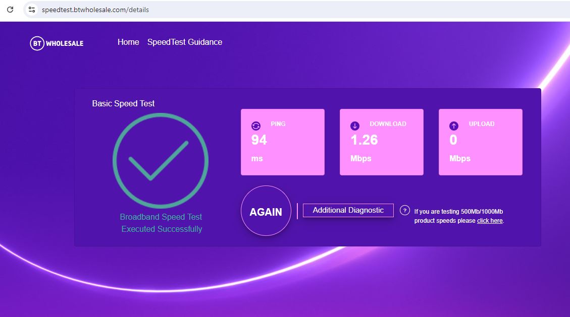Click the 'Mbps' unit in the download card
The height and width of the screenshot is (317, 570).
[361, 158]
